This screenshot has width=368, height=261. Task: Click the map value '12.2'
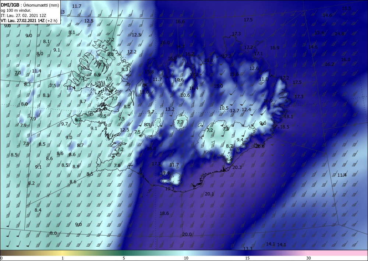(132, 52)
